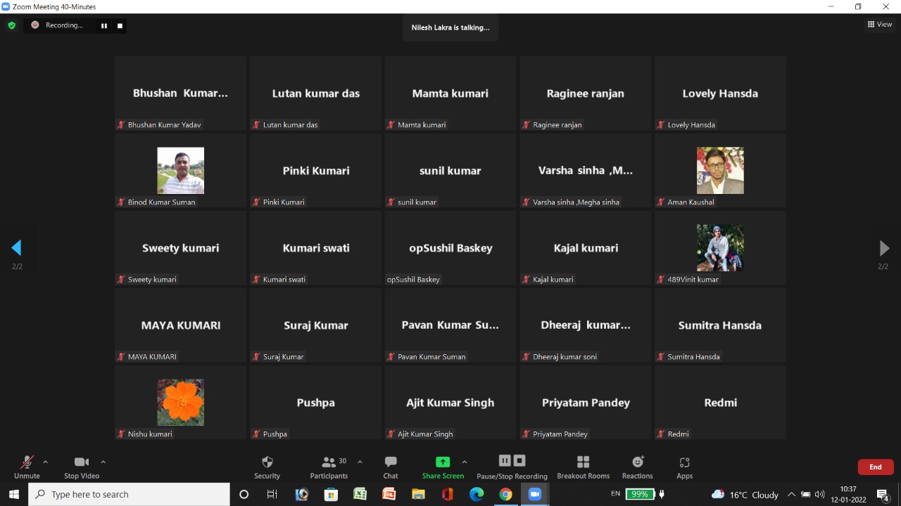901x506 pixels.
Task: Click the green encryption shield icon
Action: point(11,25)
